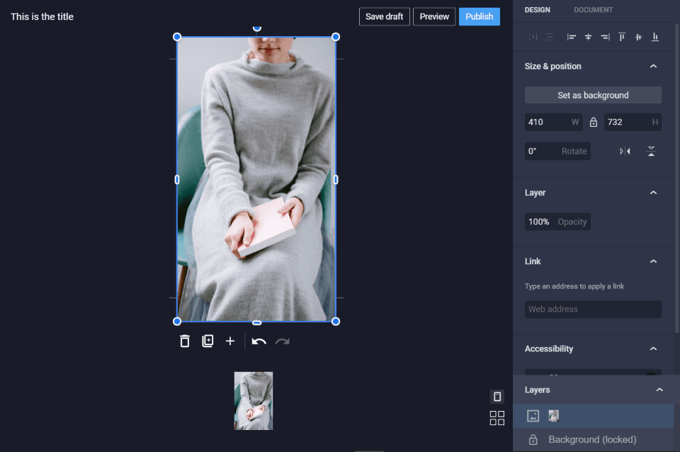This screenshot has height=452, width=680.
Task: Switch to the Document tab
Action: coord(593,10)
